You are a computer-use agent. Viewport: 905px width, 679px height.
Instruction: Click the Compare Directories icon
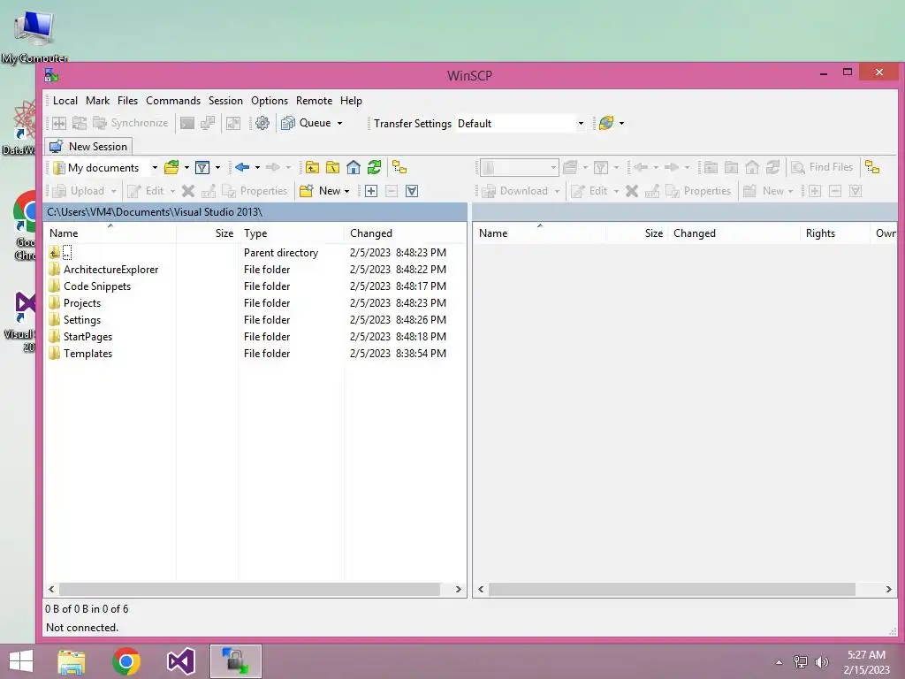(x=59, y=123)
